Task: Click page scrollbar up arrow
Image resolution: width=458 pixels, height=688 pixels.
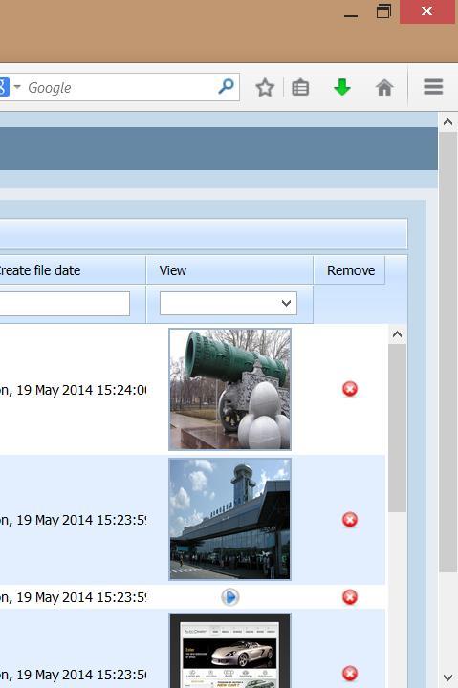Action: click(x=447, y=122)
